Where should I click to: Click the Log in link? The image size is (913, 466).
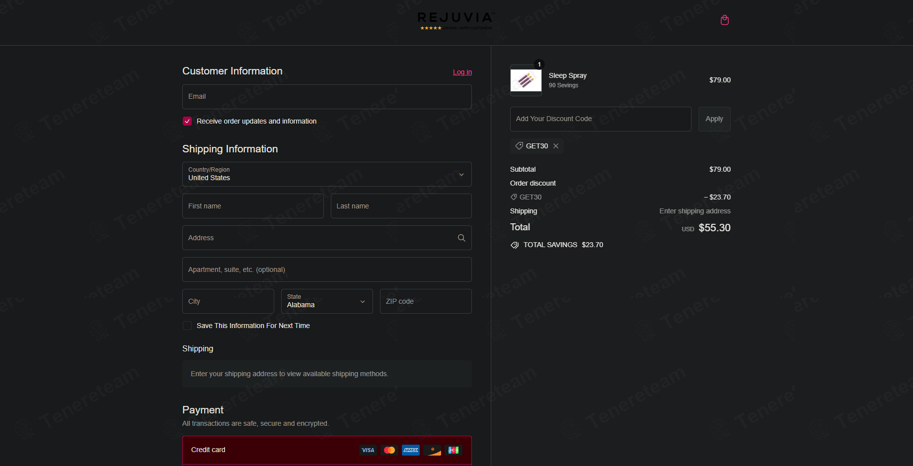[462, 72]
